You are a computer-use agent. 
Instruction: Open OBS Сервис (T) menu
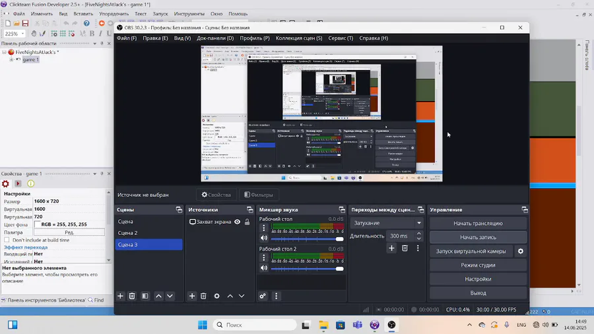tap(341, 38)
